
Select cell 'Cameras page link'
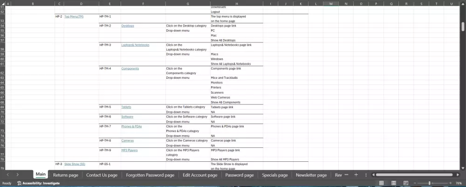click(237, 141)
